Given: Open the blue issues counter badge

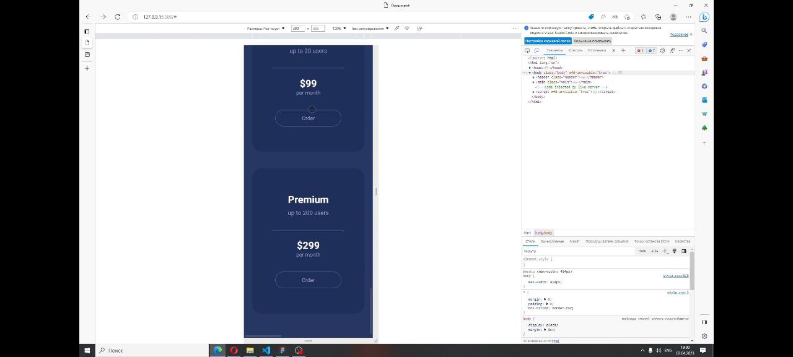Looking at the screenshot, I should [x=651, y=51].
